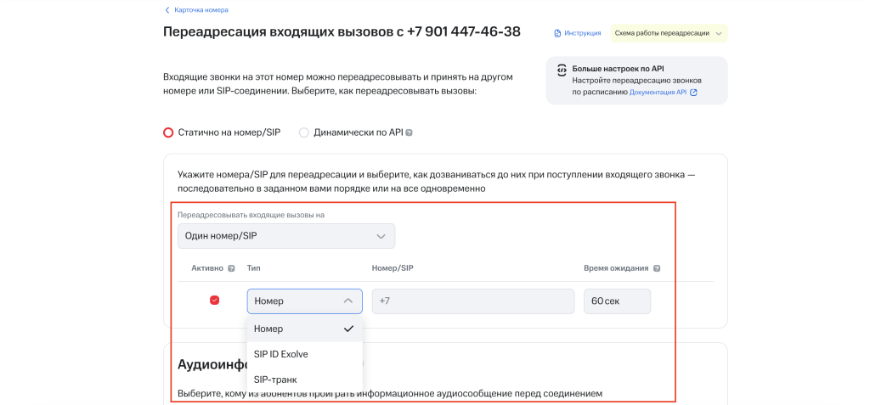Screen dimensions: 870x405
Task: Click the API brackets icon
Action: click(562, 70)
